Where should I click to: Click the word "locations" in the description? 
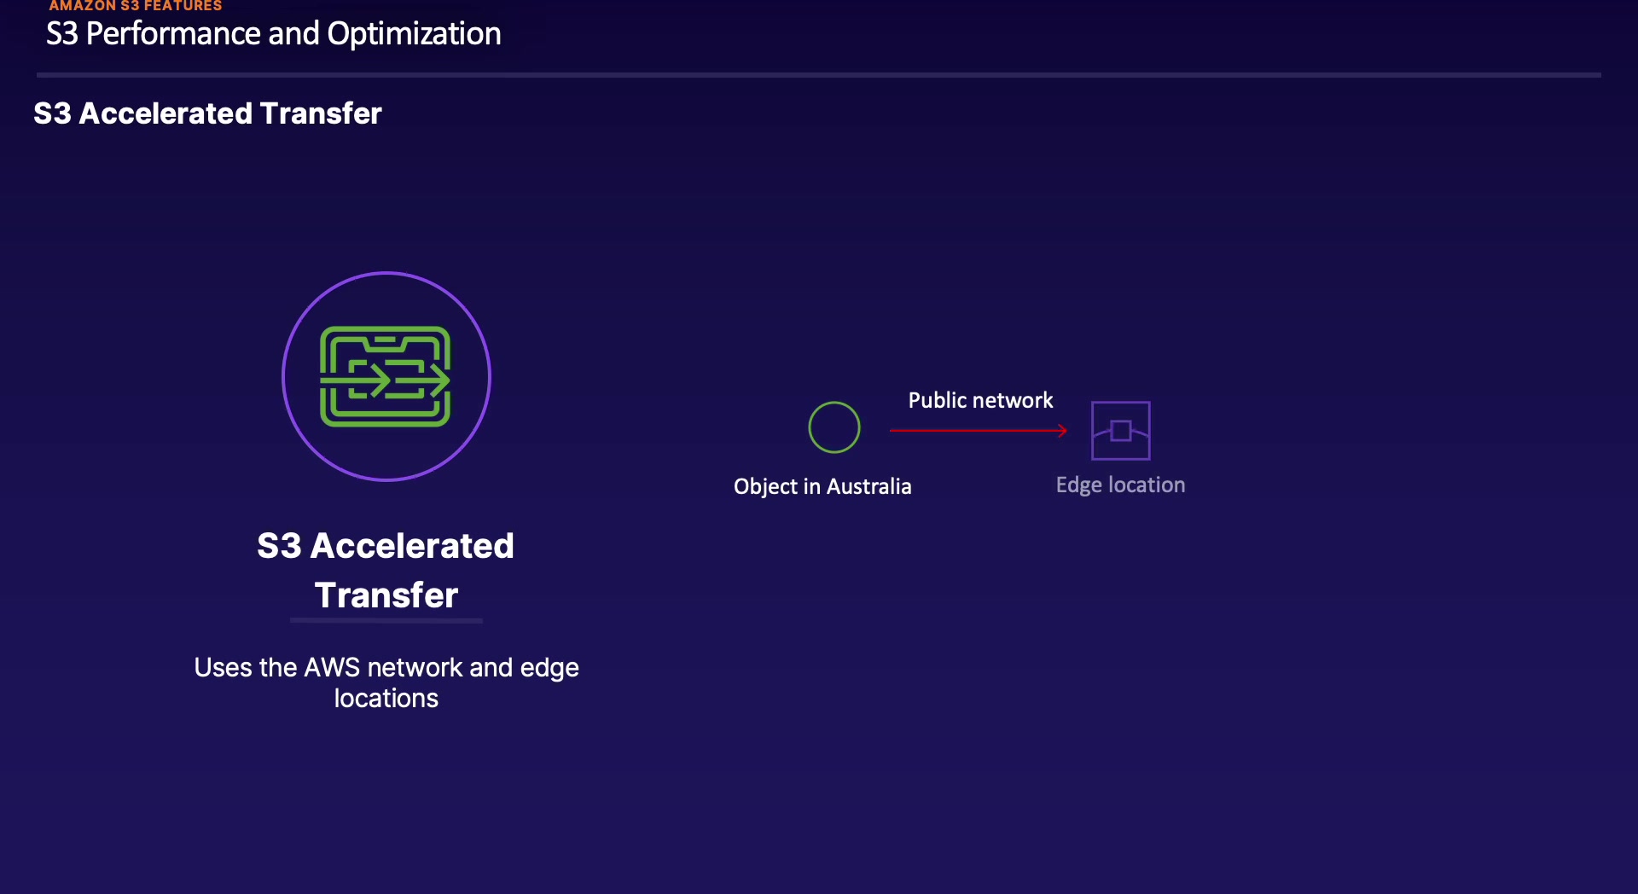pyautogui.click(x=386, y=698)
